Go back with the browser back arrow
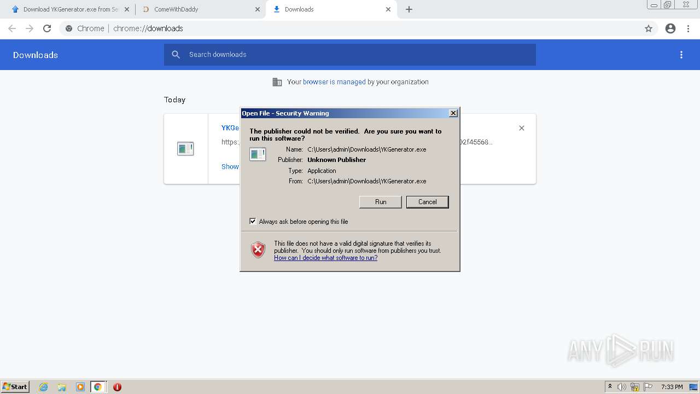This screenshot has width=700, height=394. [12, 28]
